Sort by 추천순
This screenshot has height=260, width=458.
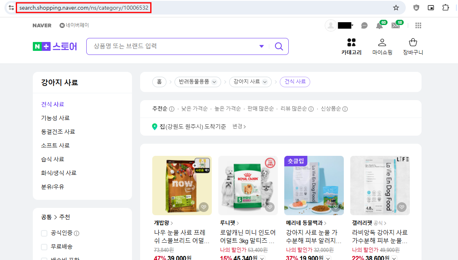pyautogui.click(x=160, y=109)
